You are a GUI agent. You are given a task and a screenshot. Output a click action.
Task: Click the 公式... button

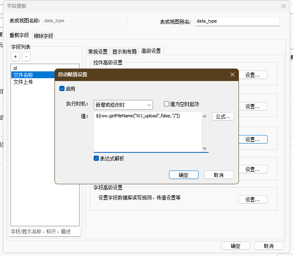[223, 117]
